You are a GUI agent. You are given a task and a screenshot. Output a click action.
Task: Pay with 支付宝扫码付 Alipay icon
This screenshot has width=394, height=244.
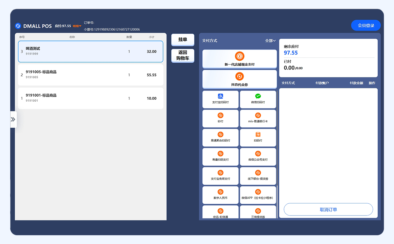pyautogui.click(x=220, y=97)
